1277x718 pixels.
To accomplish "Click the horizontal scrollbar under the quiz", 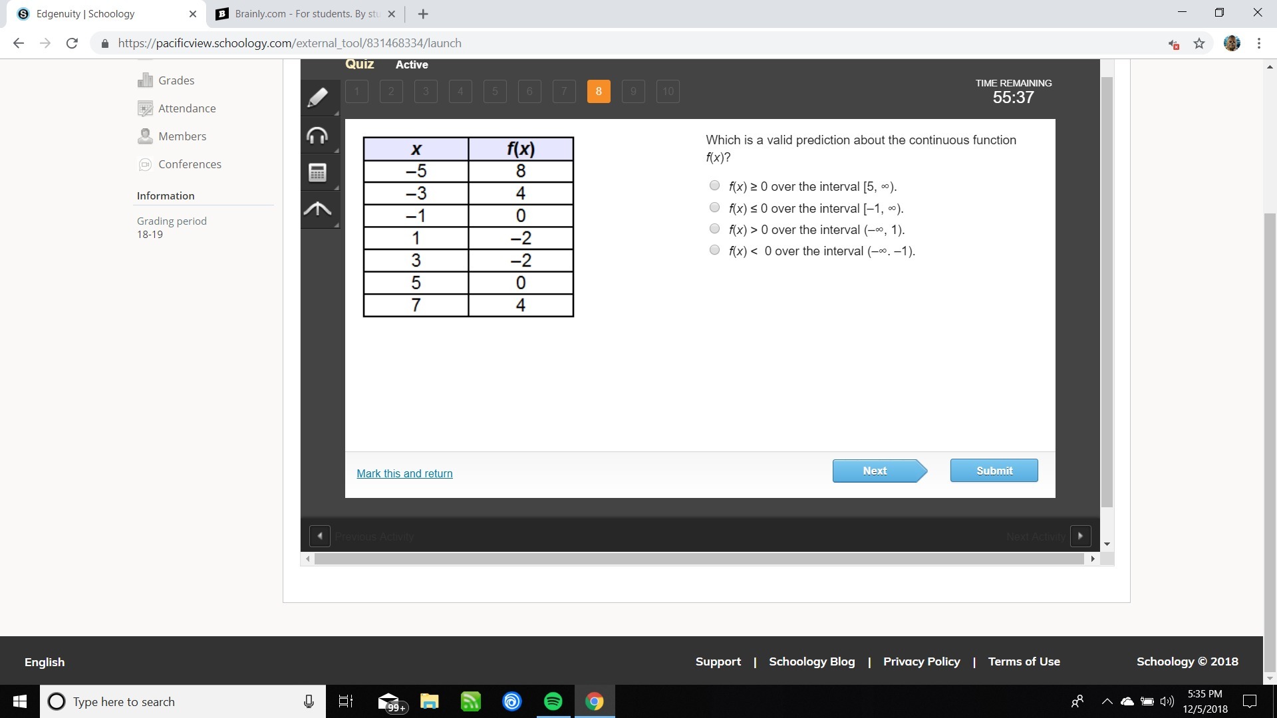I will tap(698, 559).
